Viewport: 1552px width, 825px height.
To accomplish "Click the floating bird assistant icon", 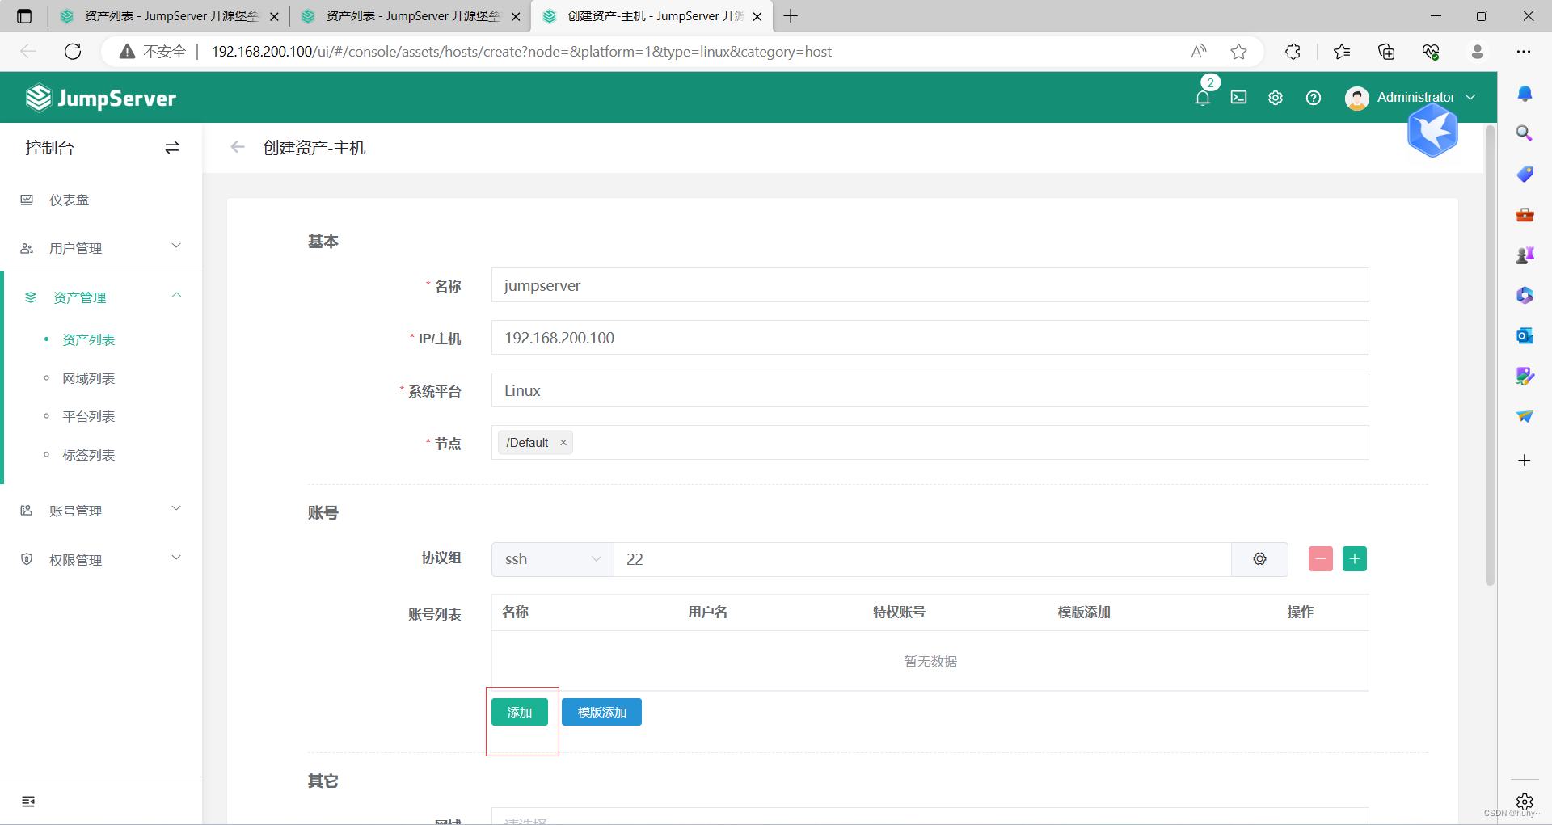I will point(1432,131).
